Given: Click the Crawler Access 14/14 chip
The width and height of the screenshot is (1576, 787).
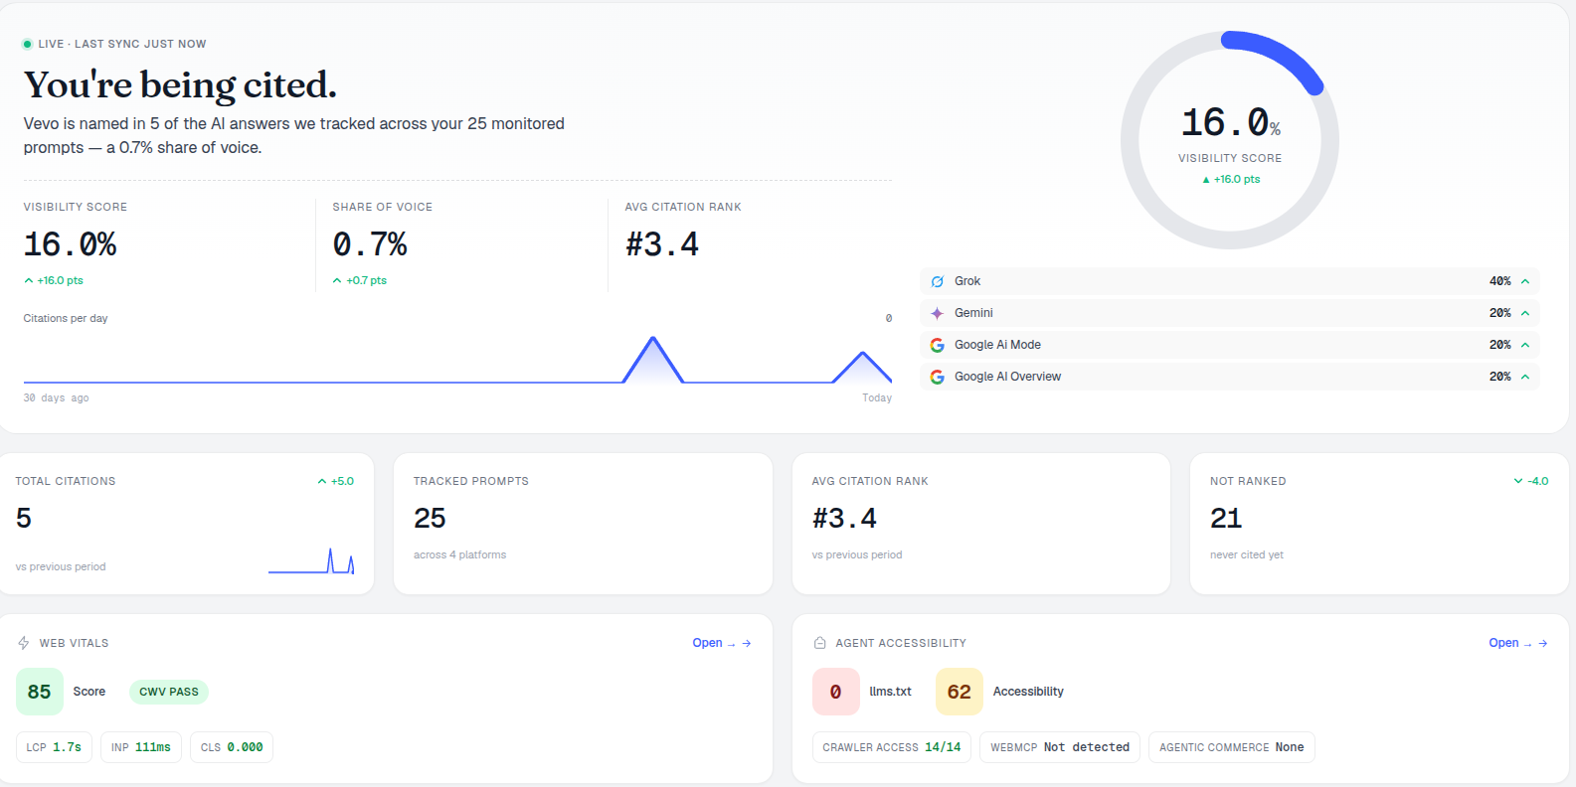Looking at the screenshot, I should click(x=892, y=747).
